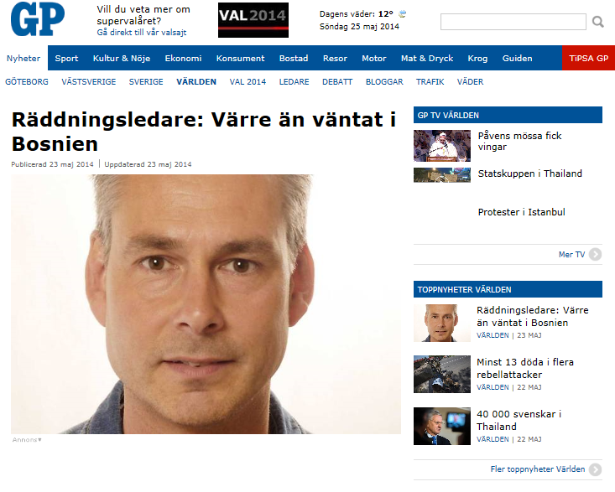Open the VÄRLDEN subsection
Image resolution: width=615 pixels, height=492 pixels.
point(196,82)
